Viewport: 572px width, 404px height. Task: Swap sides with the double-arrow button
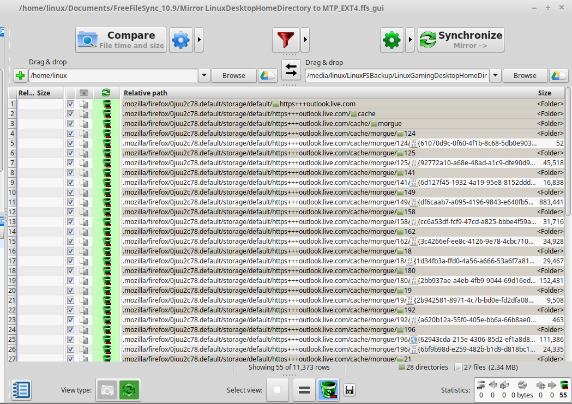click(291, 70)
